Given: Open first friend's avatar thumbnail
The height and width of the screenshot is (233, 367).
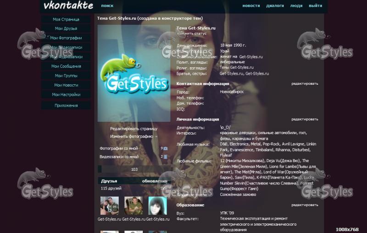Looking at the screenshot, I should pyautogui.click(x=109, y=206).
